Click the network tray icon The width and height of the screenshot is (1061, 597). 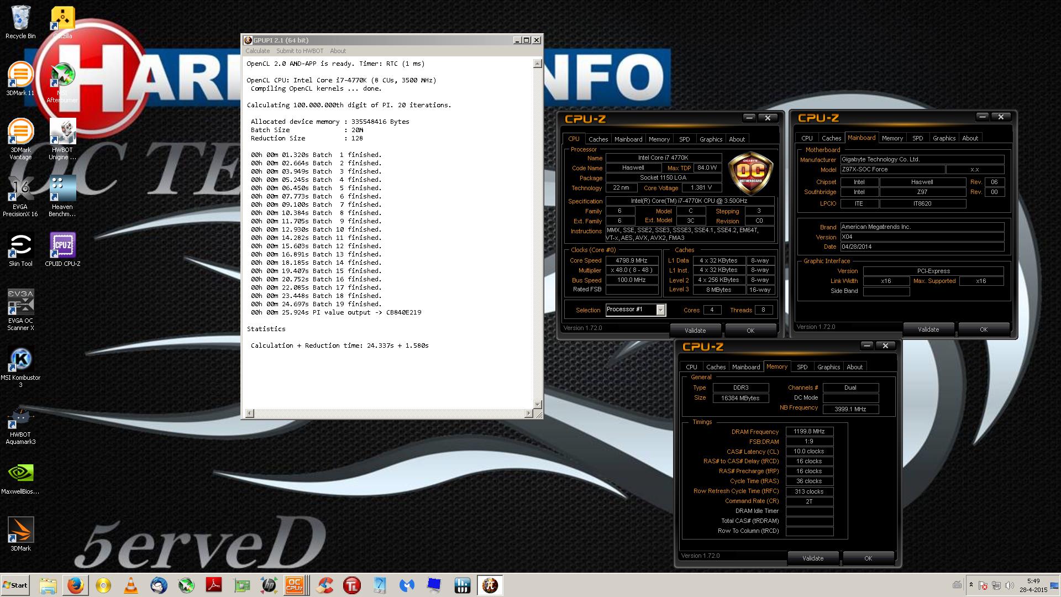[x=996, y=585]
